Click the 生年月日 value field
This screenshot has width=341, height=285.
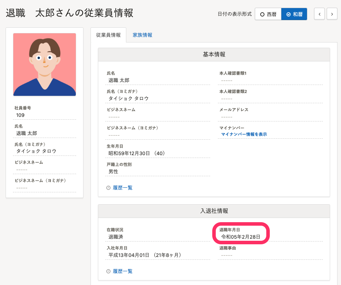pos(137,153)
